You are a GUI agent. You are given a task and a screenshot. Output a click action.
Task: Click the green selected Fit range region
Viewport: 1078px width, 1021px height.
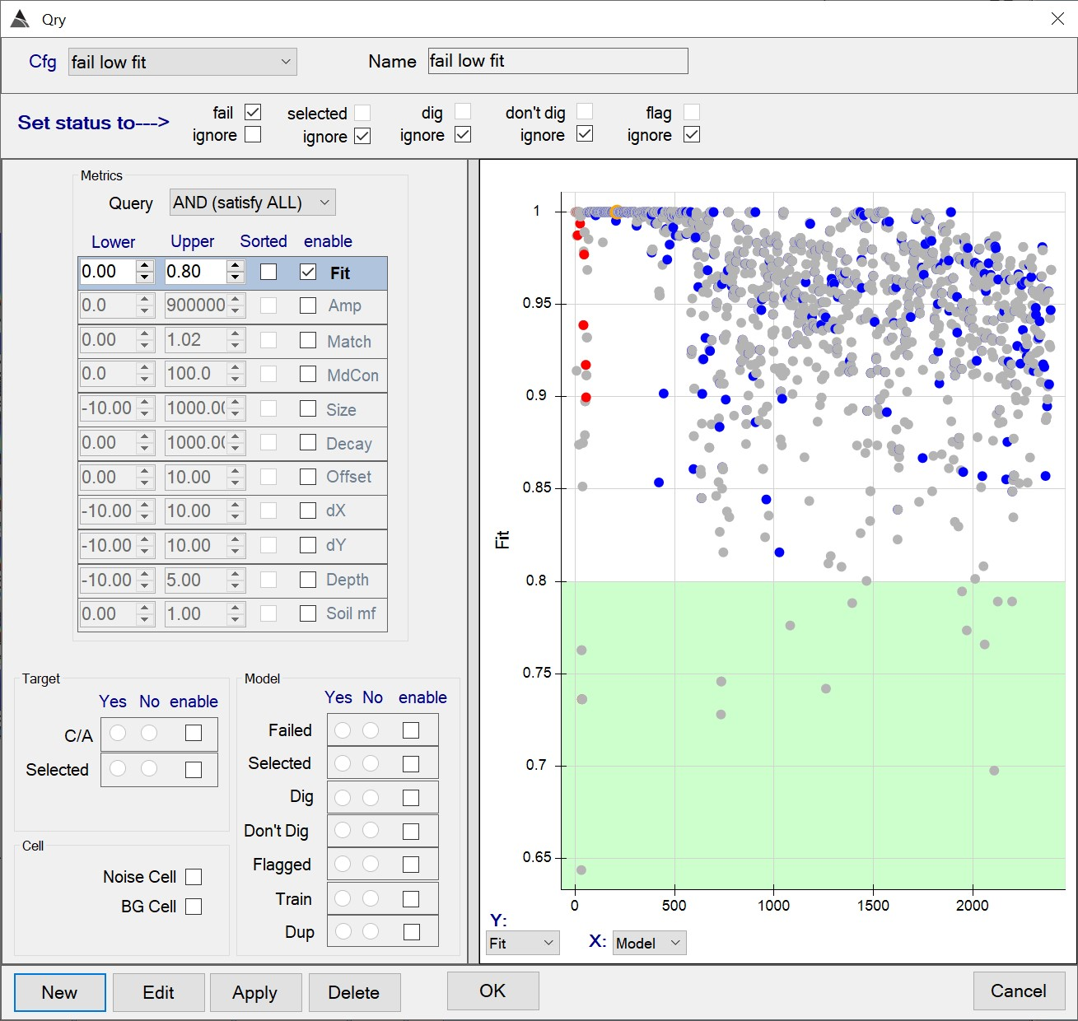pos(814,735)
